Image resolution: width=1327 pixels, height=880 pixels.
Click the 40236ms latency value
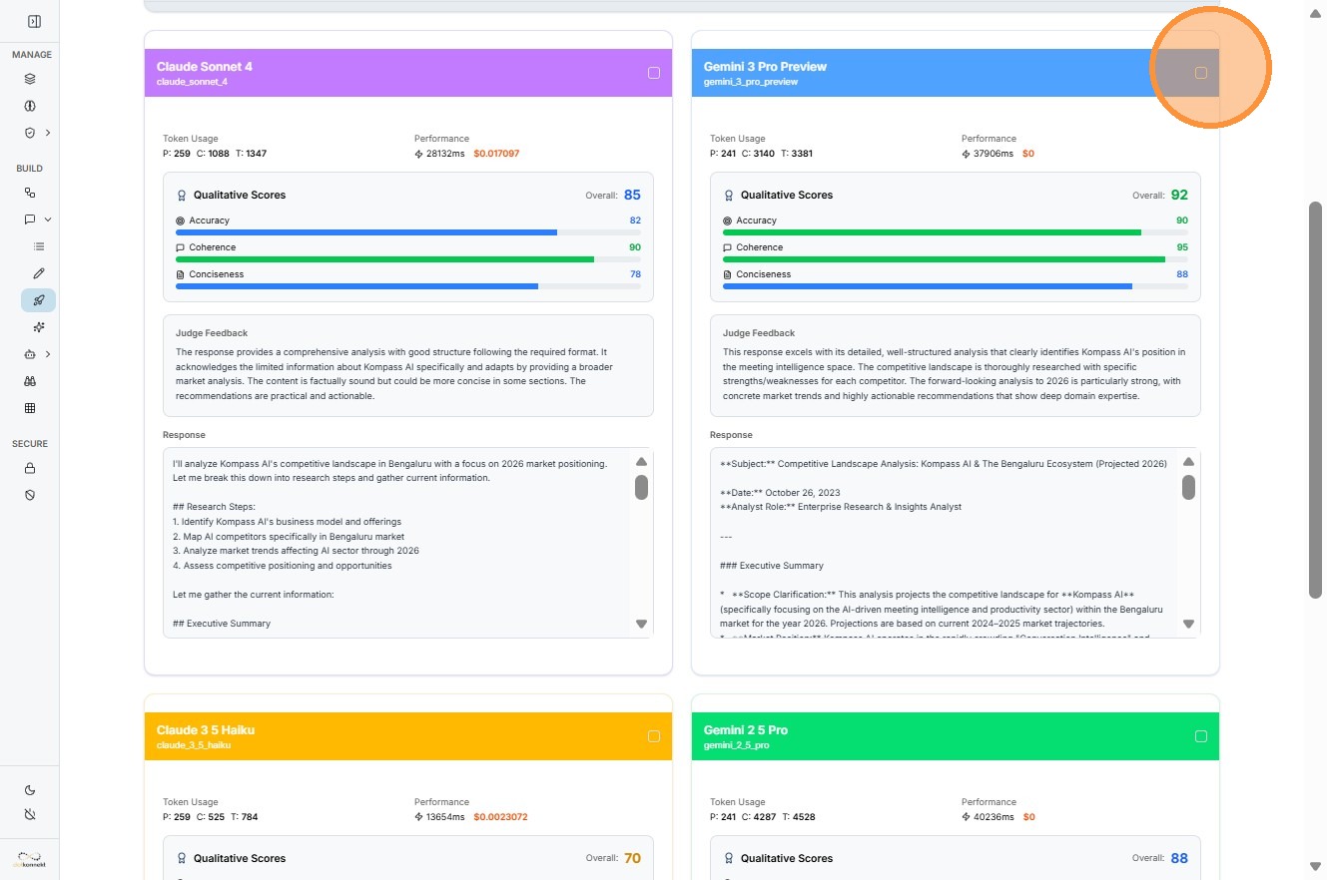[995, 817]
